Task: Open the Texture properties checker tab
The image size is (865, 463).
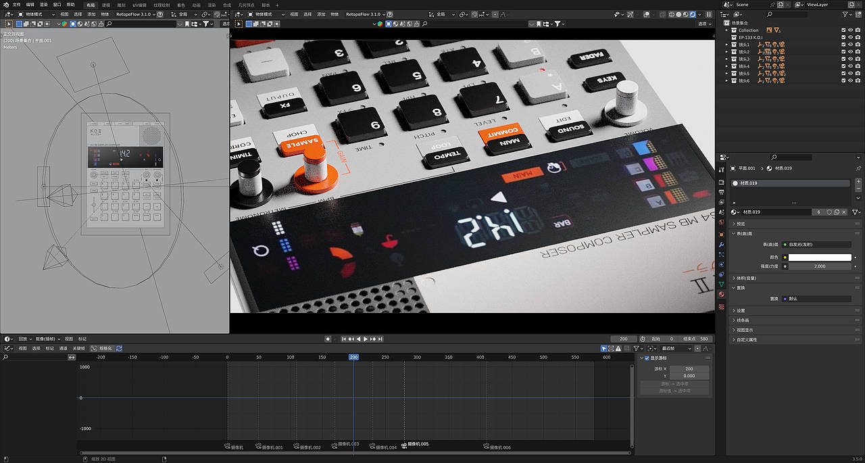Action: [x=722, y=306]
